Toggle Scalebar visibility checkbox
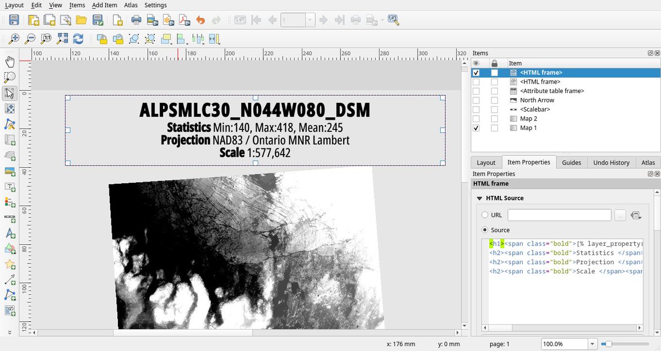The width and height of the screenshot is (661, 351). (476, 109)
